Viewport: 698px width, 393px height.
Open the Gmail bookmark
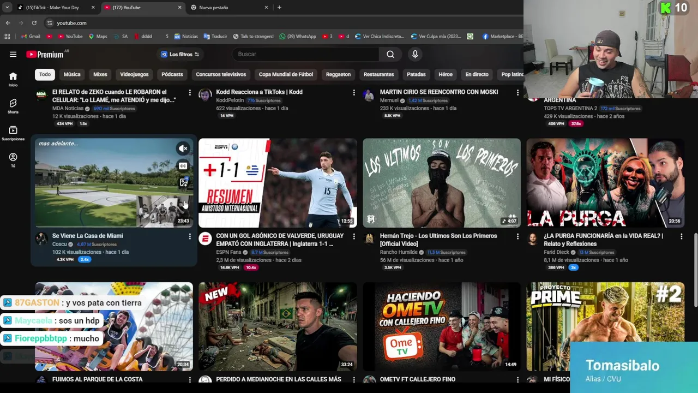pos(31,37)
